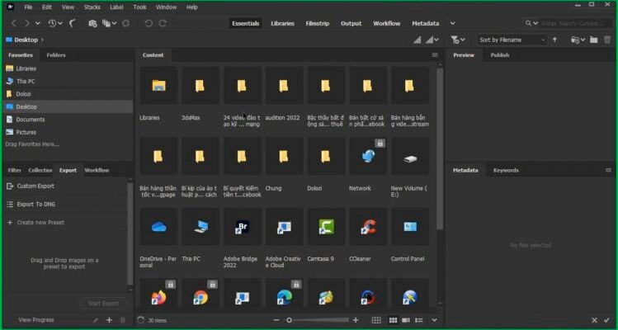Open the recent files history dropdown
Viewport: 618px width, 330px height.
click(x=55, y=23)
